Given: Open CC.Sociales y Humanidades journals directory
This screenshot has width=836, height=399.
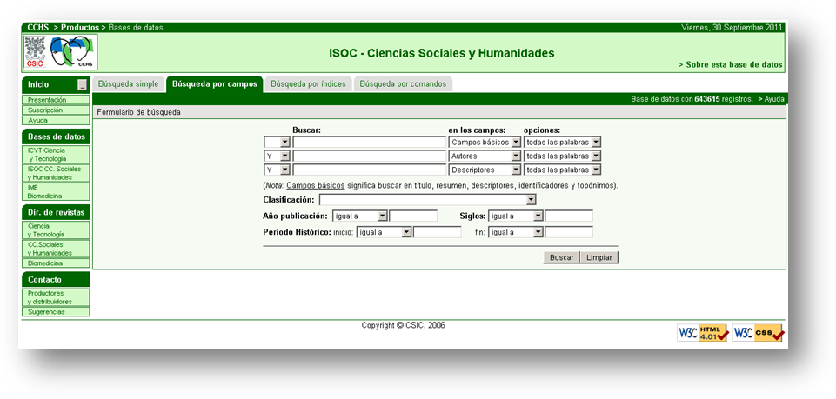Looking at the screenshot, I should (56, 249).
